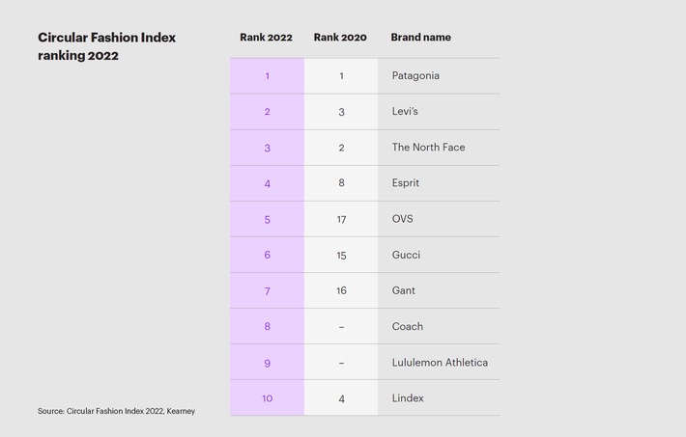
Task: Click the Rank 2022 column header
Action: (x=266, y=38)
